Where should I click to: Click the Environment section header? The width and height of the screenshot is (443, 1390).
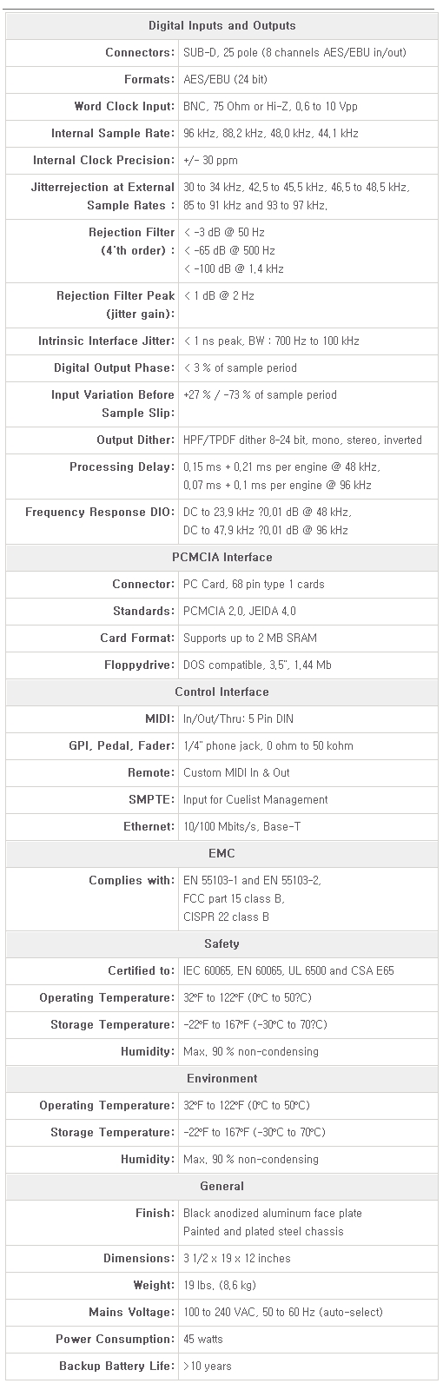[221, 1079]
